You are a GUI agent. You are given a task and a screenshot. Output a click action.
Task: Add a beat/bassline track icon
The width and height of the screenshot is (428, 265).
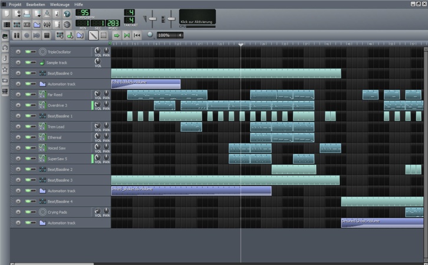[x=60, y=35]
